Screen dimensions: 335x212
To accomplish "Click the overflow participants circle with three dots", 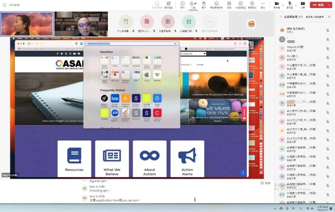I will coord(210,22).
